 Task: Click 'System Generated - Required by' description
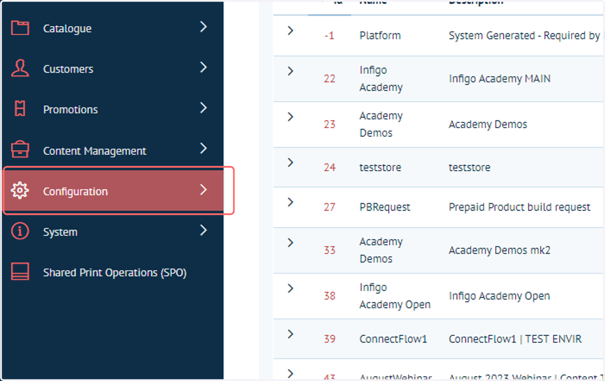(524, 36)
